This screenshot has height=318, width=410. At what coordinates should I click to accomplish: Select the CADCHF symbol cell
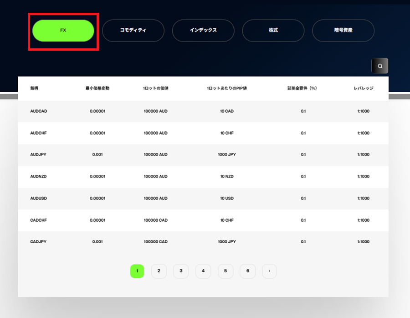pos(38,220)
